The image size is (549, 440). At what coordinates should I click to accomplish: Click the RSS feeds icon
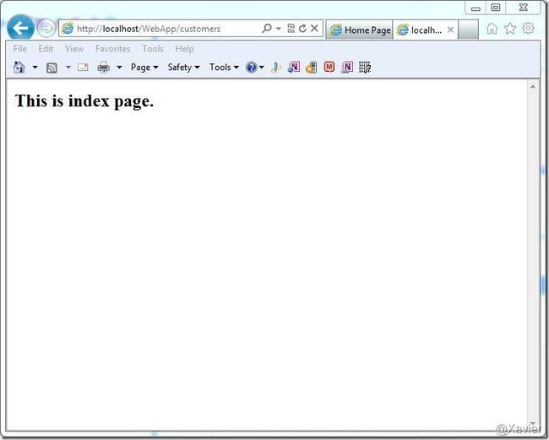pyautogui.click(x=52, y=68)
